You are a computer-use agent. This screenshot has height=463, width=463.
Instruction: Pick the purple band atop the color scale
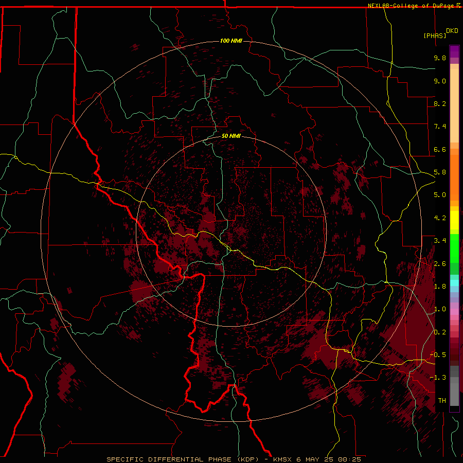454,52
